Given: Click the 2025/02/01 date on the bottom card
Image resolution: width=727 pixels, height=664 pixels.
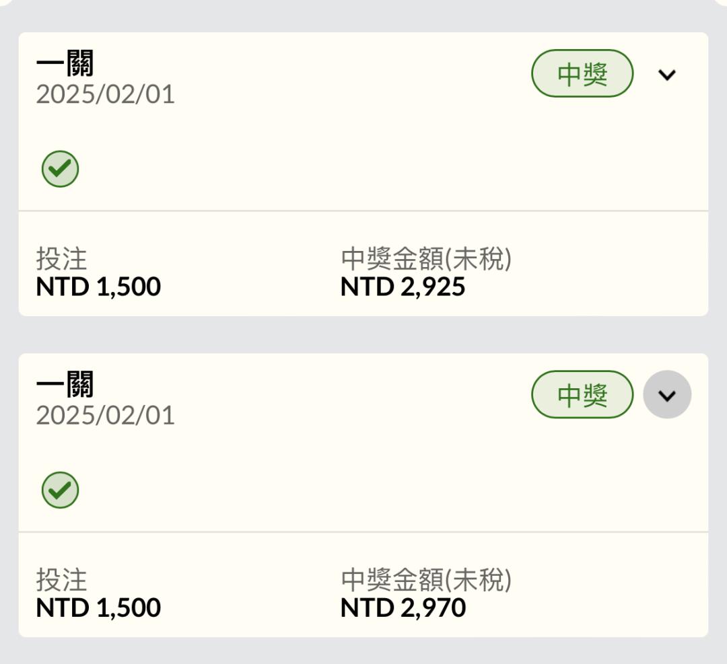Looking at the screenshot, I should pyautogui.click(x=105, y=415).
